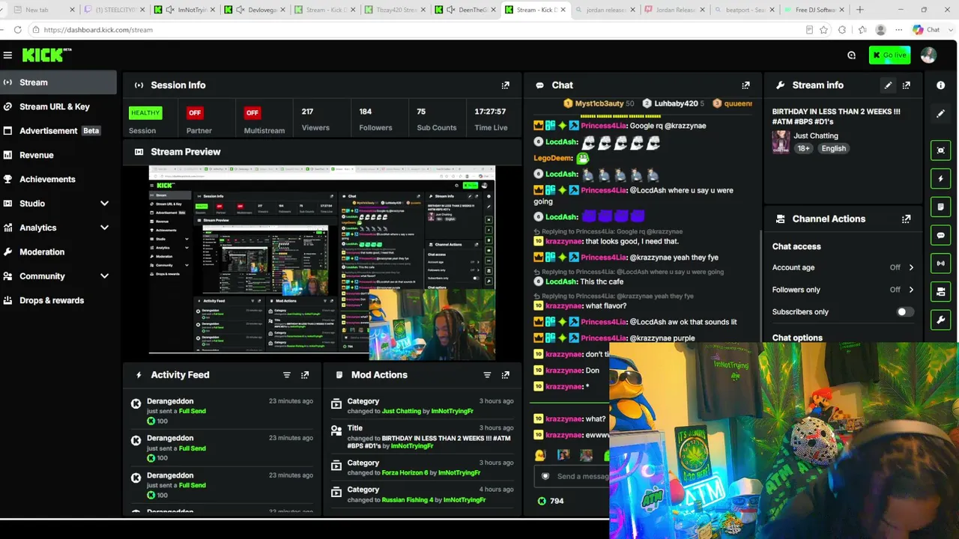Click the 18+ tag in Stream info
Screen dimensions: 959x539
804,148
